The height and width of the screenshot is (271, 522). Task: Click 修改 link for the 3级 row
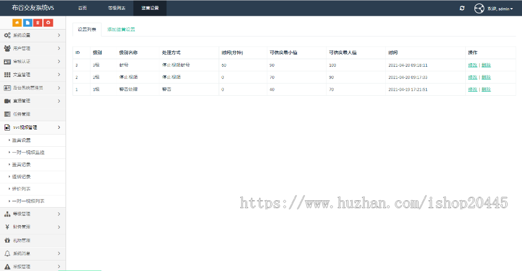click(x=473, y=65)
